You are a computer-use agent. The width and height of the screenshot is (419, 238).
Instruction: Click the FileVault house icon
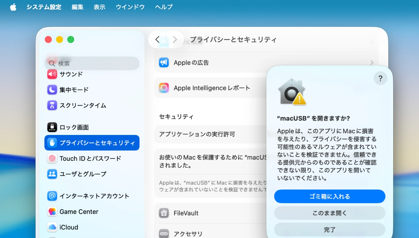pyautogui.click(x=164, y=213)
